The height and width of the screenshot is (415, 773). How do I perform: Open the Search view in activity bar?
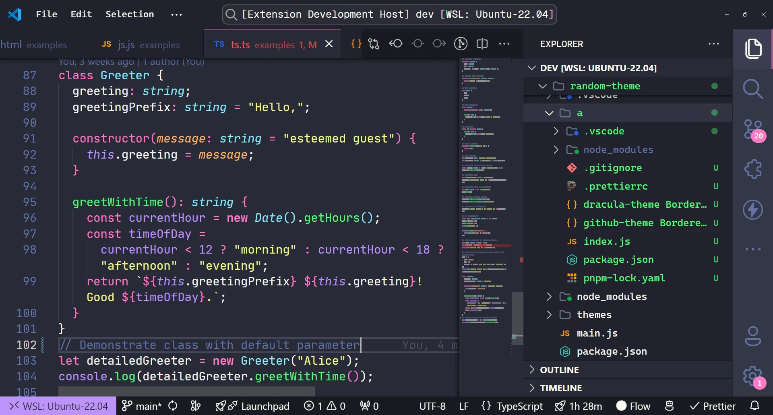(x=753, y=89)
